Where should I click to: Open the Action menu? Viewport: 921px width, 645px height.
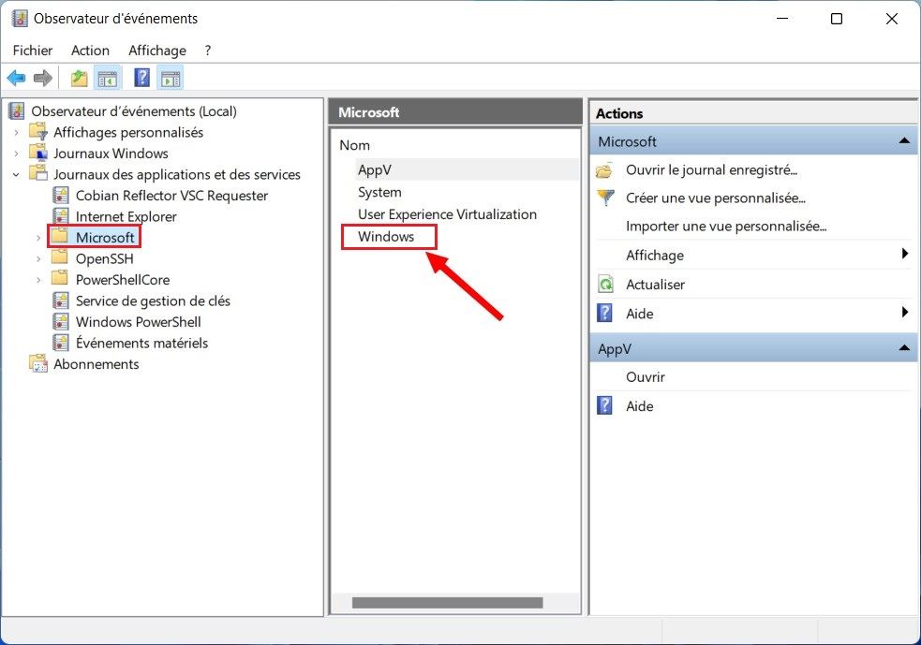point(90,51)
